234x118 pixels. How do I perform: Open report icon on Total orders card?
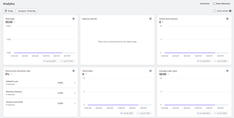(151, 71)
